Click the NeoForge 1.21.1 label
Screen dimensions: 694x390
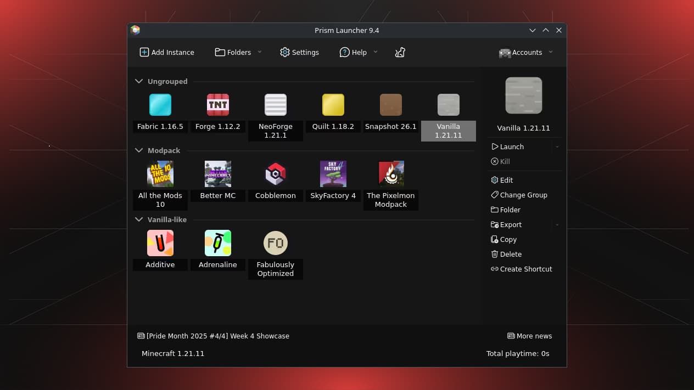[276, 131]
